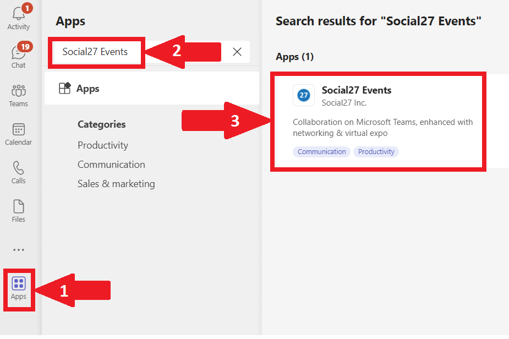The height and width of the screenshot is (339, 509).
Task: Open more apps ellipsis menu
Action: (x=19, y=249)
